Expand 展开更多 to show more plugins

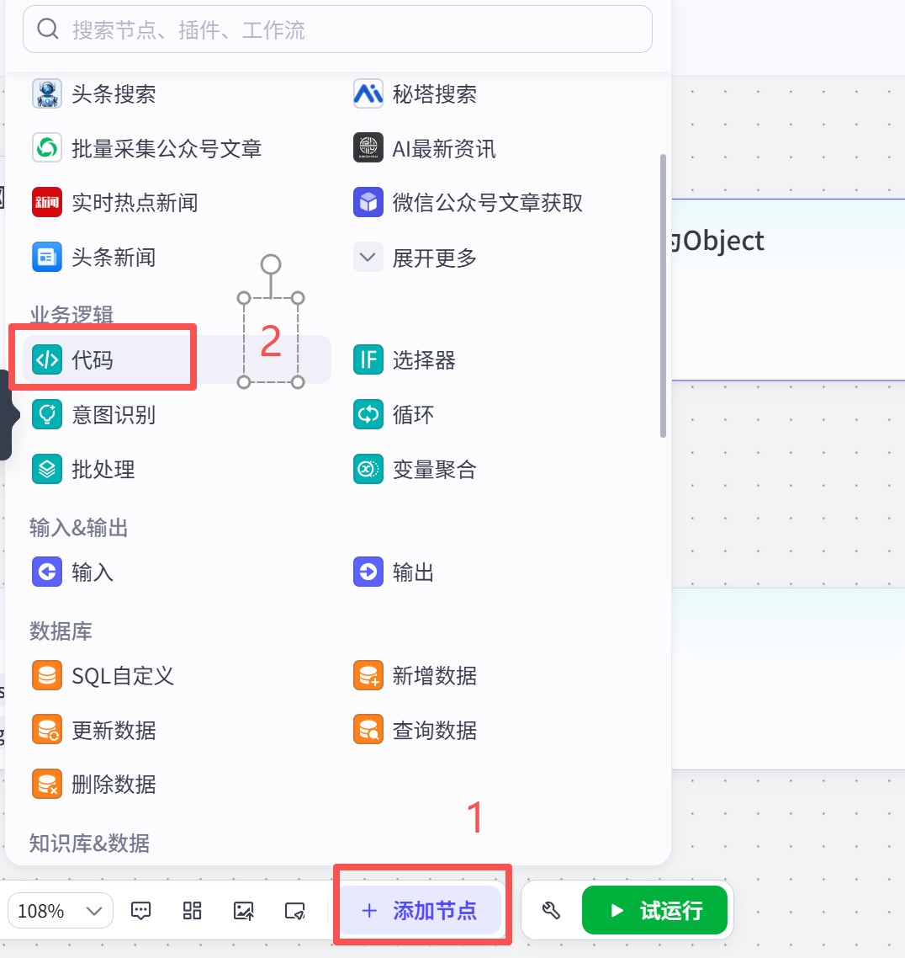tap(433, 258)
